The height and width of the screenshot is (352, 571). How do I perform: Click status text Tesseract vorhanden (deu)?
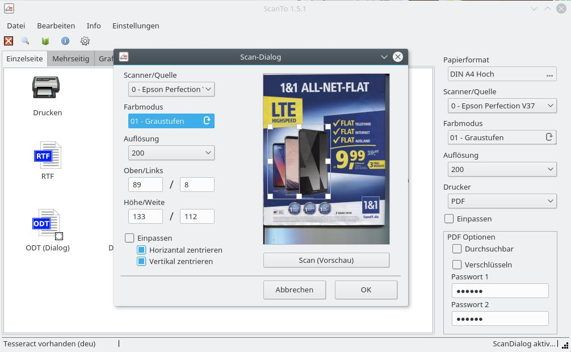point(49,343)
